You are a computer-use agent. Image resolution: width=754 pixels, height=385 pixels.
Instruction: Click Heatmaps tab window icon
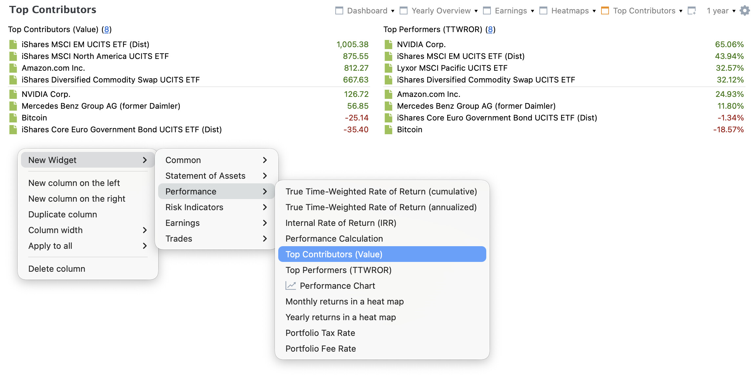543,11
